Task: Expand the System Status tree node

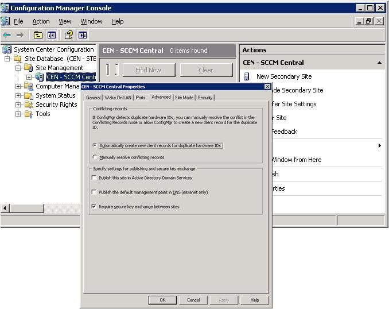Action: [18, 95]
